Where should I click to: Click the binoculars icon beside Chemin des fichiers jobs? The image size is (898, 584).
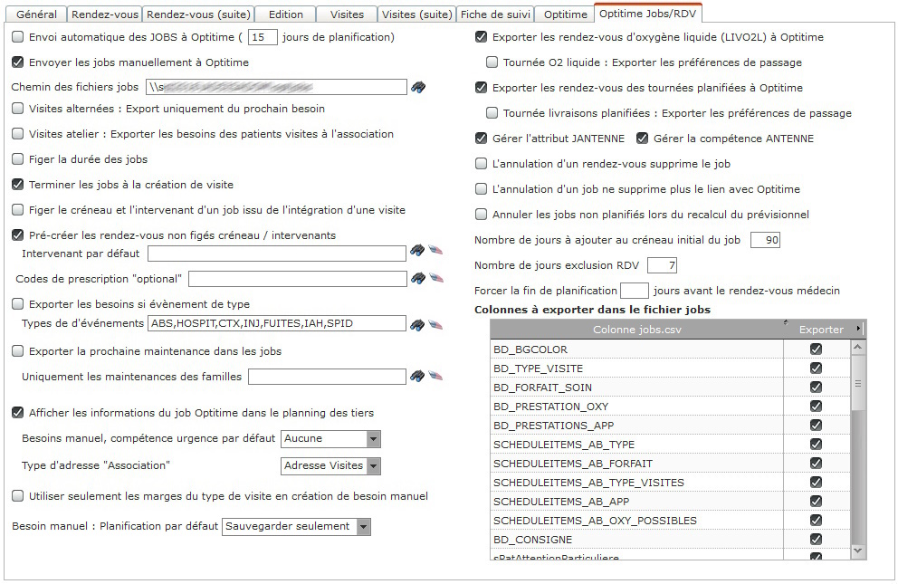pyautogui.click(x=418, y=88)
